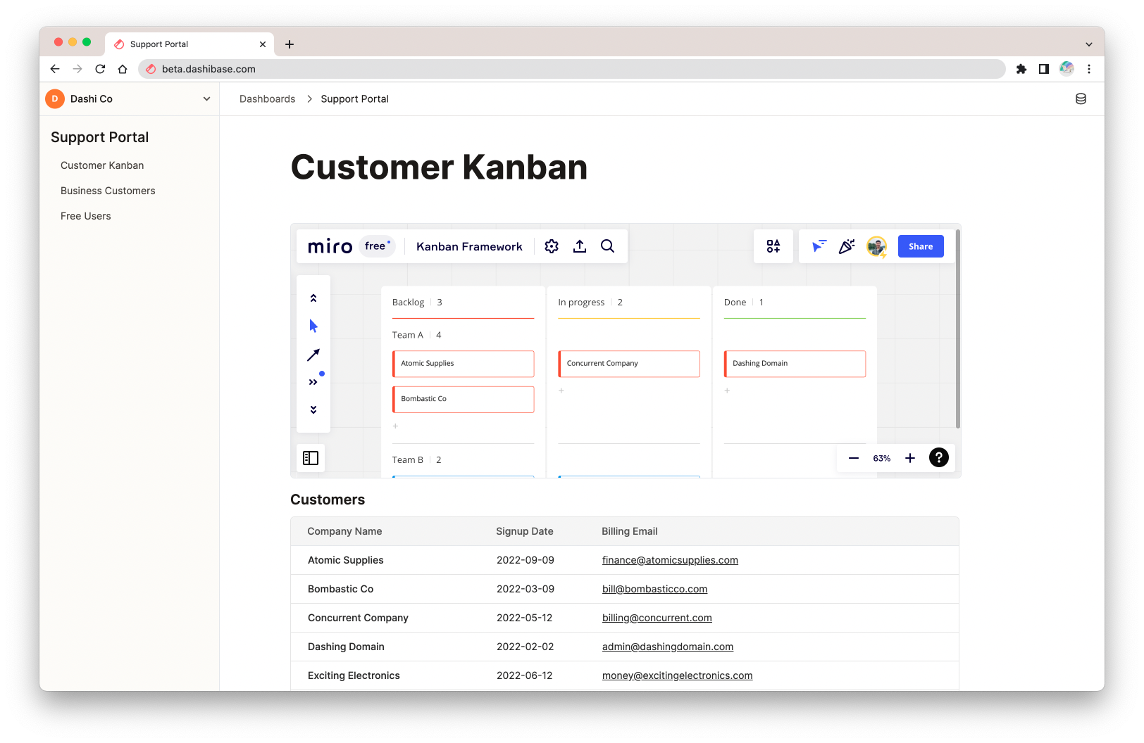Open the Miro frames panel icon
The image size is (1144, 743).
pos(311,458)
